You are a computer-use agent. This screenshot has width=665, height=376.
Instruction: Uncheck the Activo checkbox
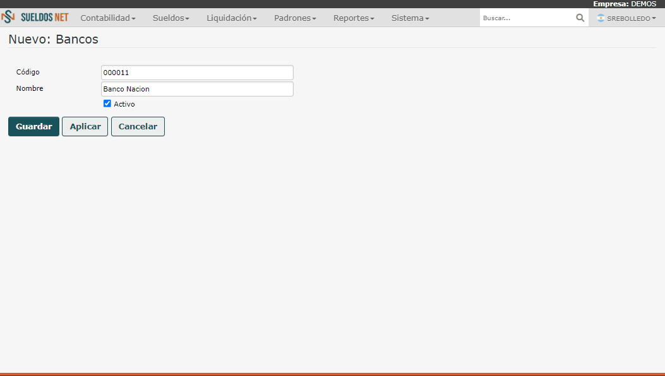(107, 103)
